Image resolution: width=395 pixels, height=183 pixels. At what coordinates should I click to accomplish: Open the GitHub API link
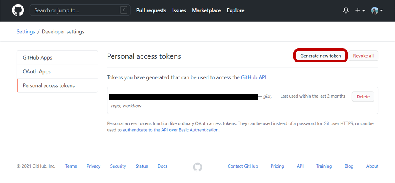coord(254,77)
